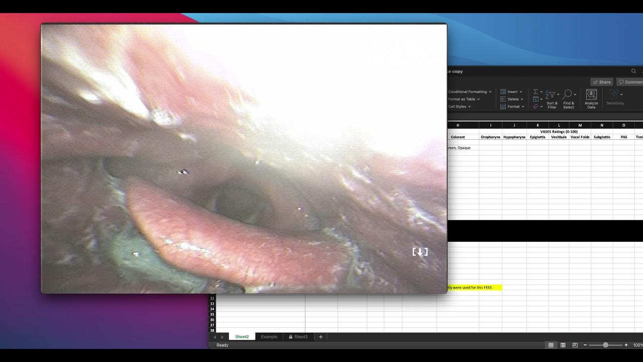Click the Oropharynx header cell
Viewport: 643px width, 362px height.
pos(490,137)
